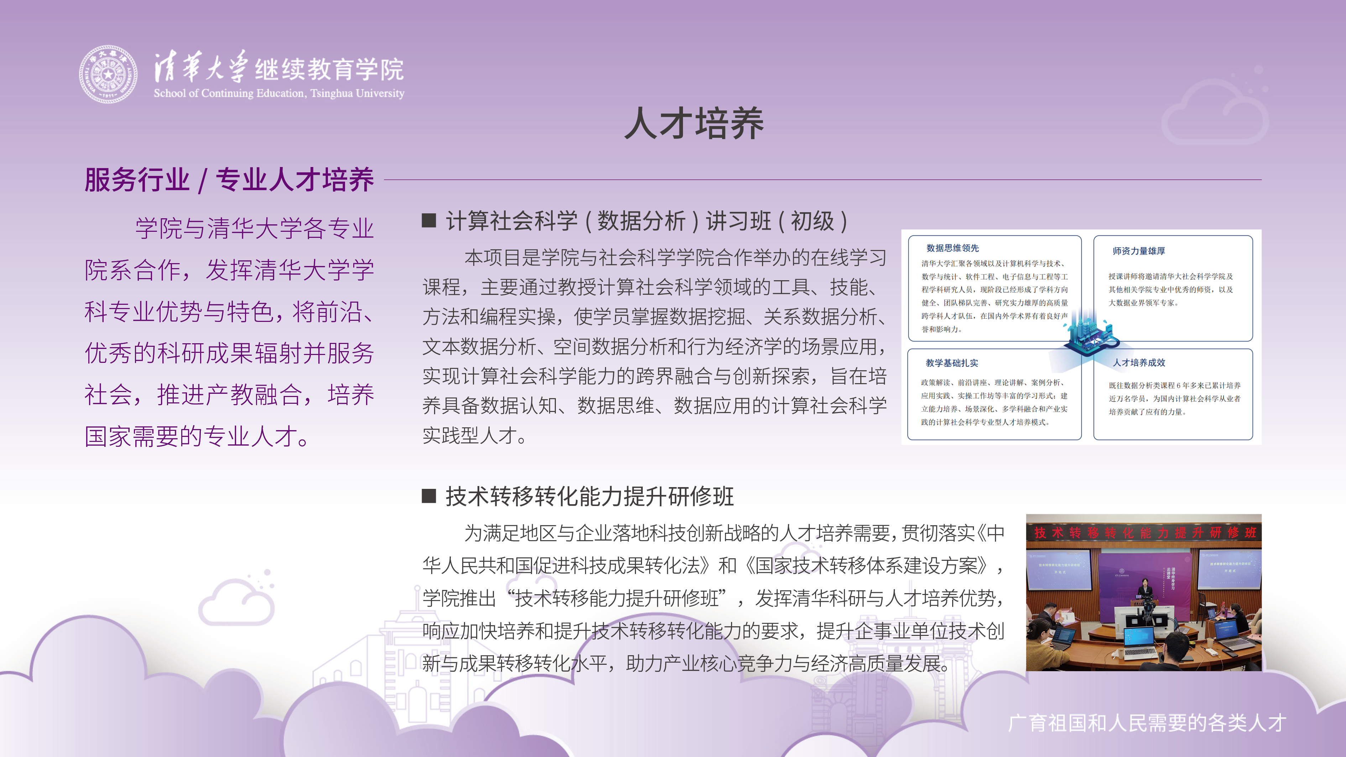Click line 政策解读、前沿讲座、理论讲解
Screen dimensions: 1346x757
(x=993, y=382)
